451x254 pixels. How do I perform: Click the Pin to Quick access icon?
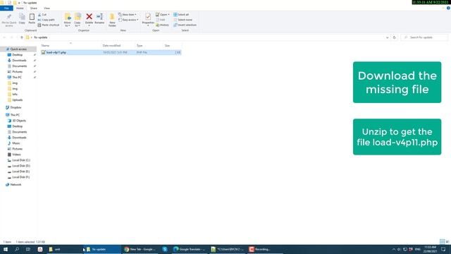tap(9, 20)
